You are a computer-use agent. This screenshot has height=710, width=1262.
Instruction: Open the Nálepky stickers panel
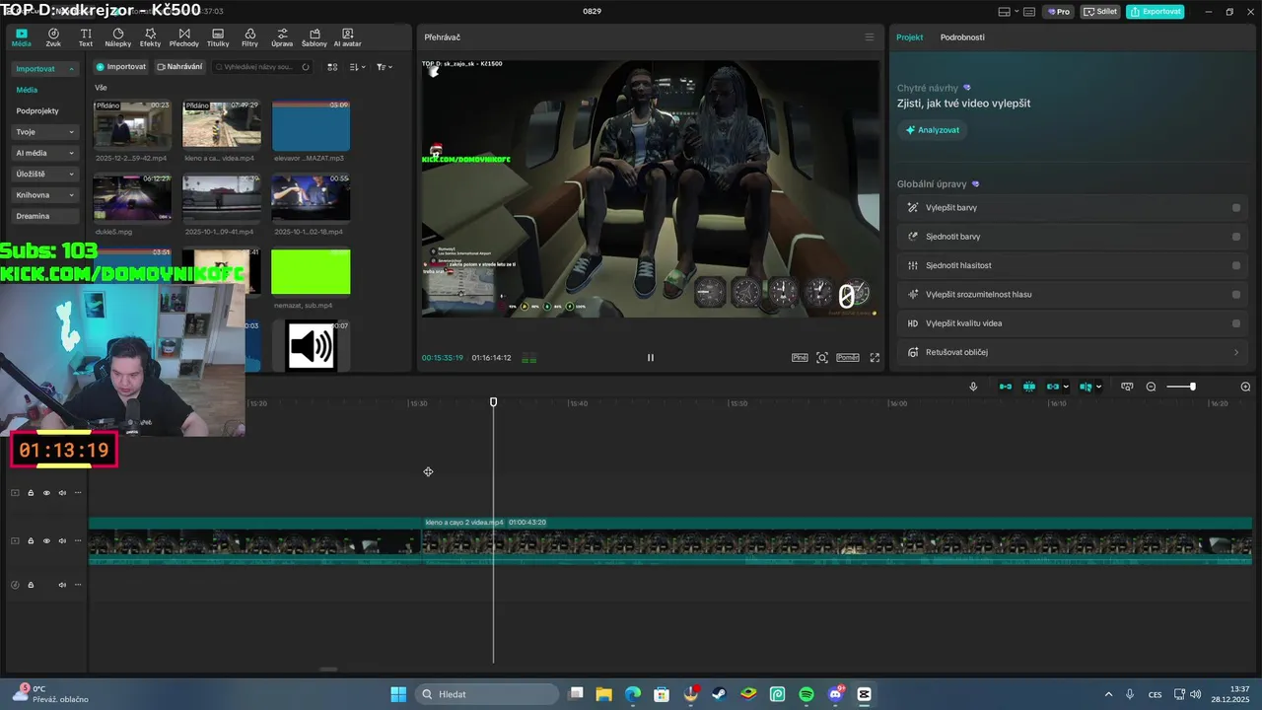coord(117,37)
